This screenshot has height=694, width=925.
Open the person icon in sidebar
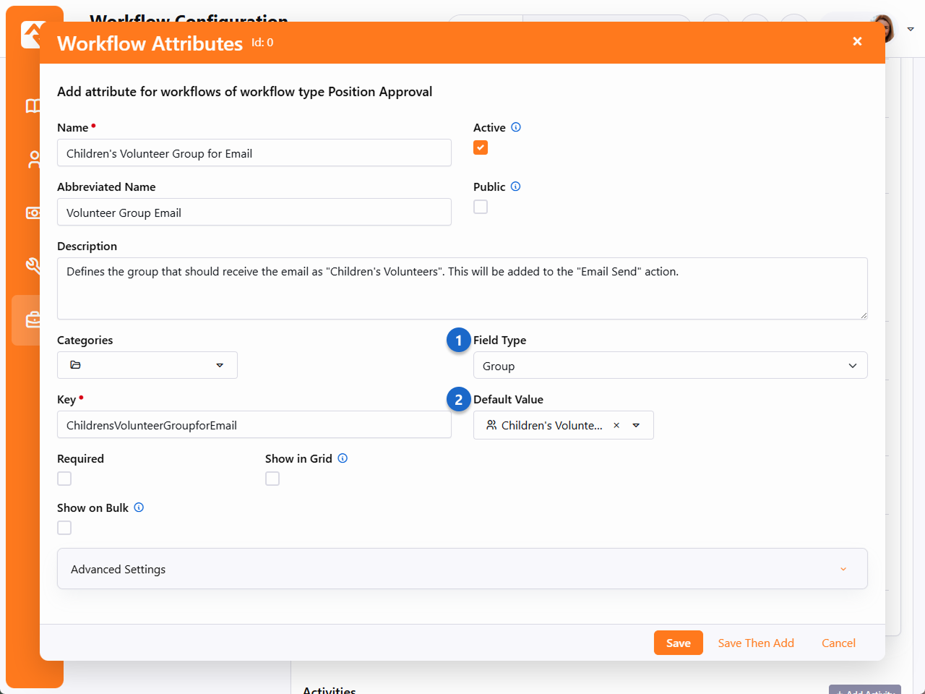(x=33, y=159)
